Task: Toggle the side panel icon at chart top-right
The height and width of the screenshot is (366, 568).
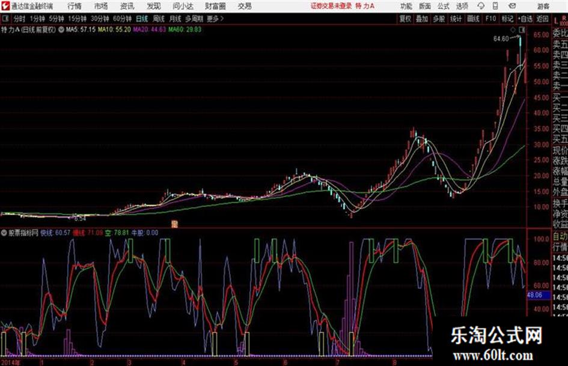Action: click(522, 29)
